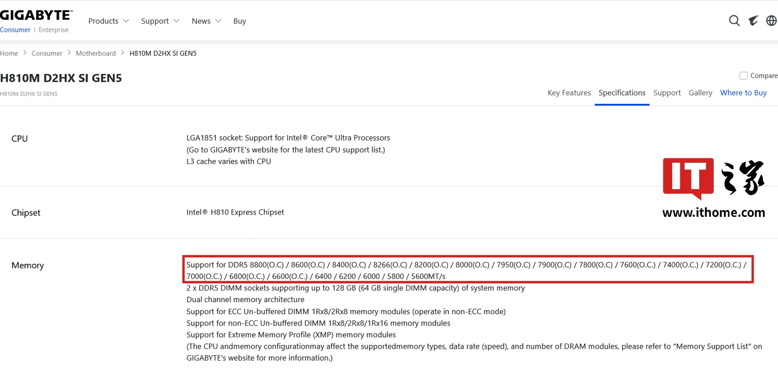Screen dimensions: 778x373
Task: Open the globe region selector icon
Action: pos(772,21)
